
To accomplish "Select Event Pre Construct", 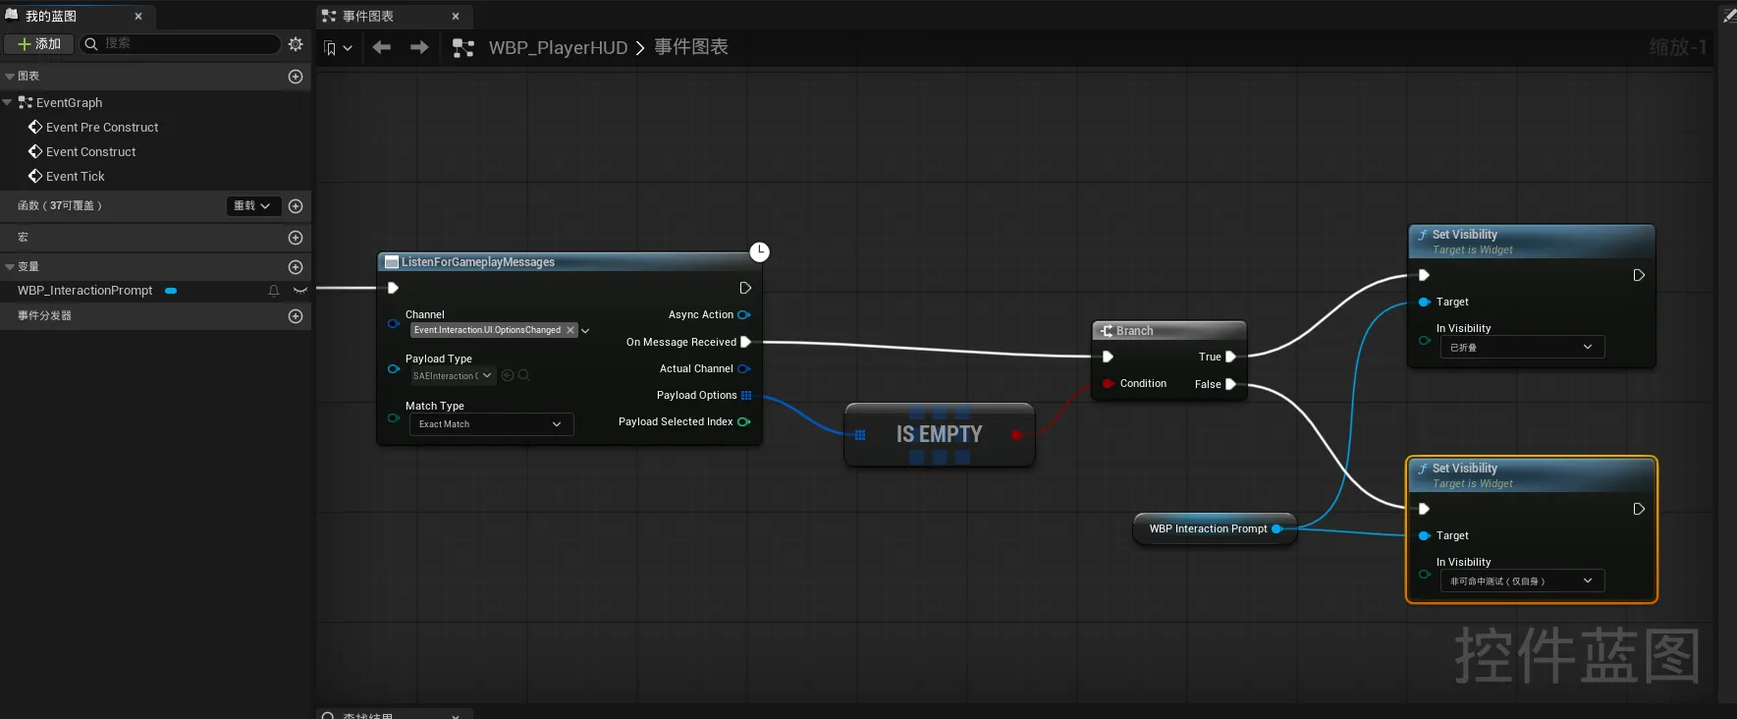I will 102,128.
